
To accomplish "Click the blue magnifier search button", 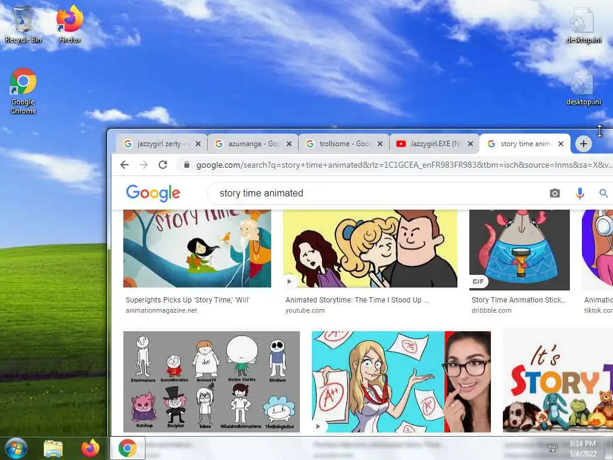I will [603, 193].
